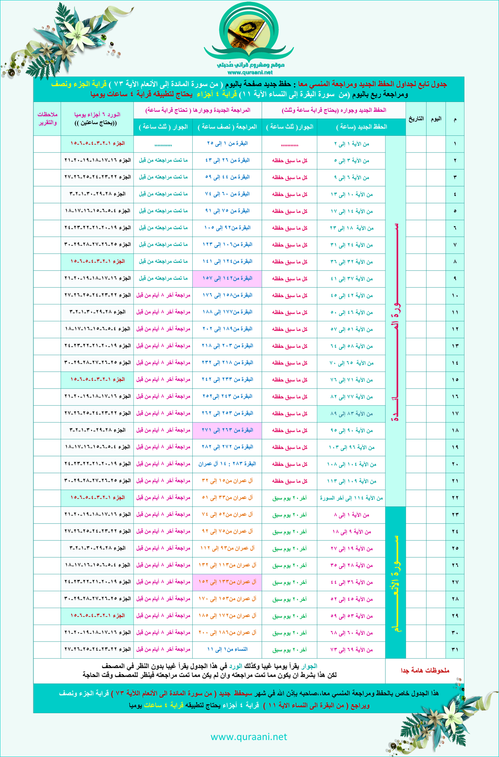Image resolution: width=499 pixels, height=757 pixels.
Task: Select 'آل عمران من١٨٦ إلى ٢٠٠'
Action: 227,633
